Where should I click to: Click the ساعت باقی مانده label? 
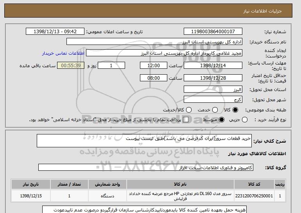(38, 66)
